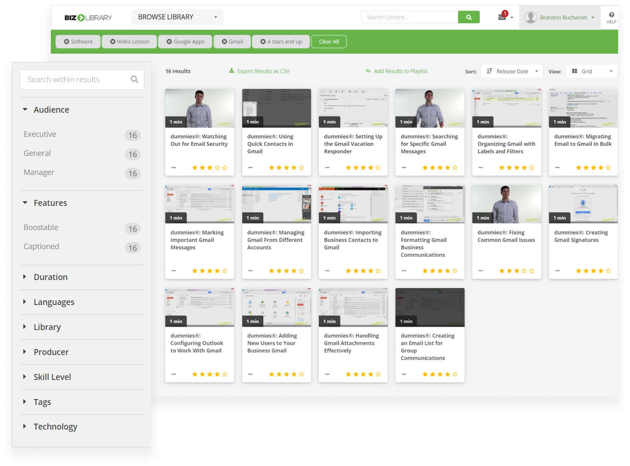
Task: Expand the Skill Level filter section
Action: point(25,377)
